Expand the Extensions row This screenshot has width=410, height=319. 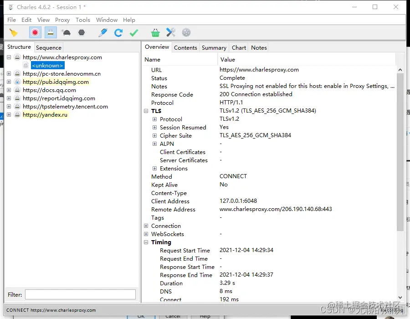point(154,169)
